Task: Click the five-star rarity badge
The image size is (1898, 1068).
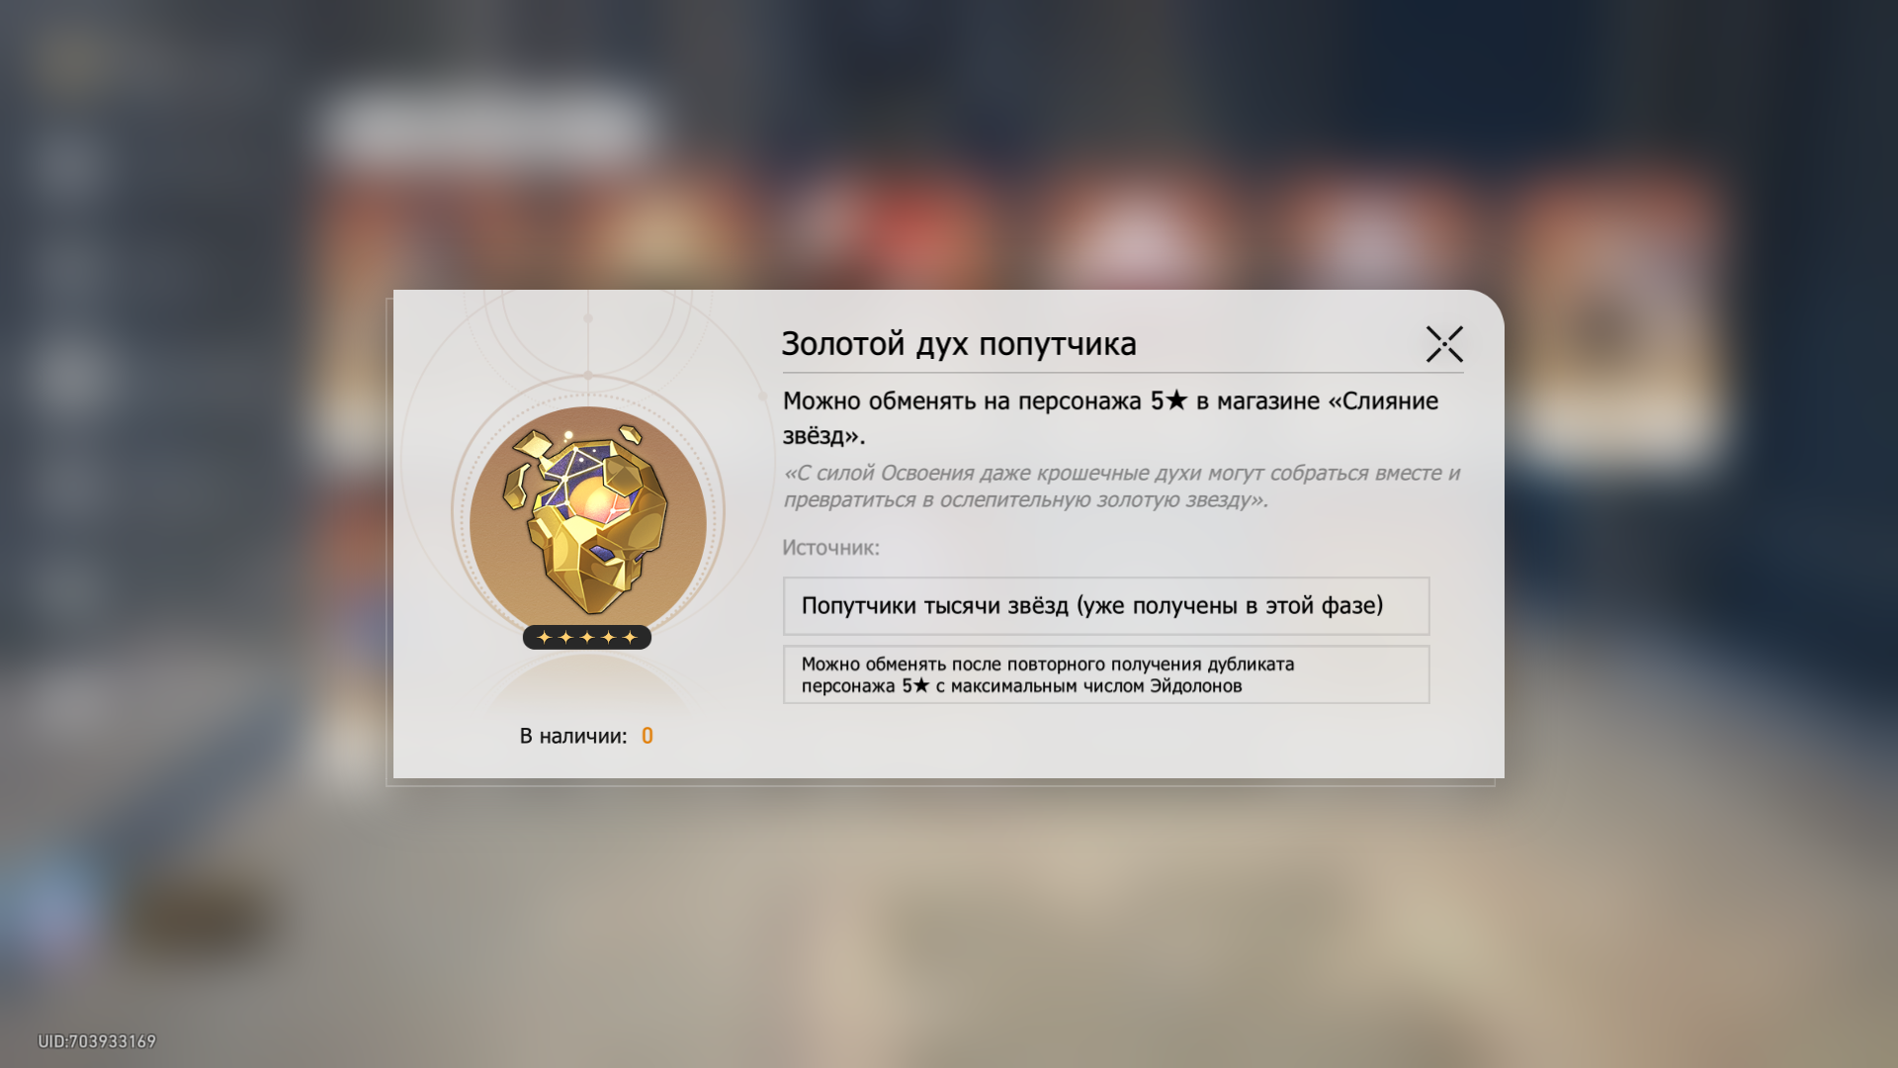Action: [x=587, y=637]
